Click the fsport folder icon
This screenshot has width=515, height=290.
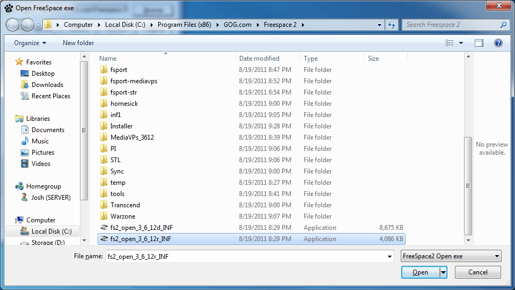coord(104,69)
